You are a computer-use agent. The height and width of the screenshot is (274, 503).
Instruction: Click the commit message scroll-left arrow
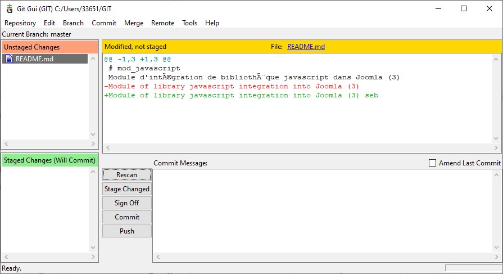(x=158, y=257)
